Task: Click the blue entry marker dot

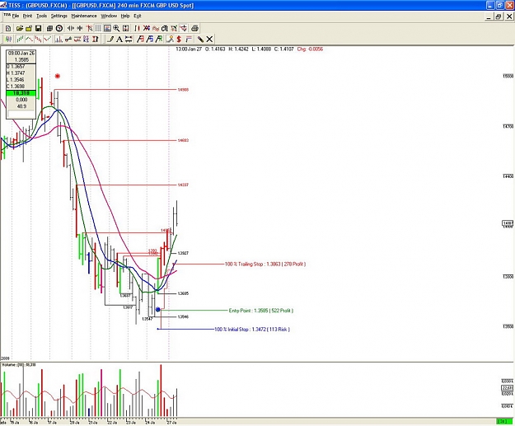Action: [158, 309]
